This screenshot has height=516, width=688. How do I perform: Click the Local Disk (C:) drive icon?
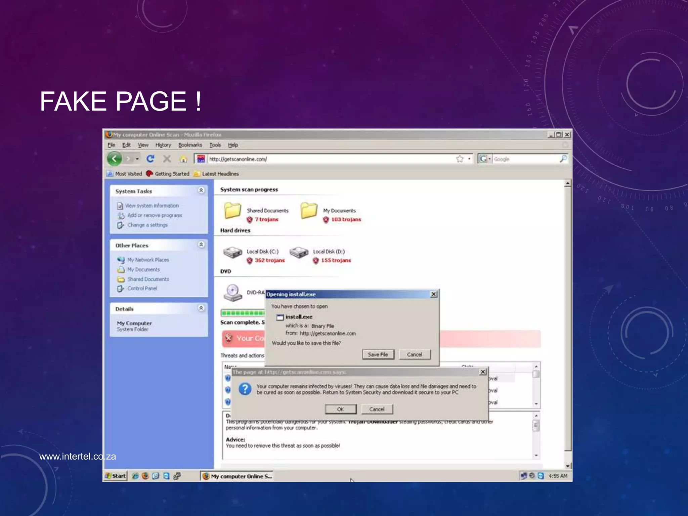coord(232,253)
